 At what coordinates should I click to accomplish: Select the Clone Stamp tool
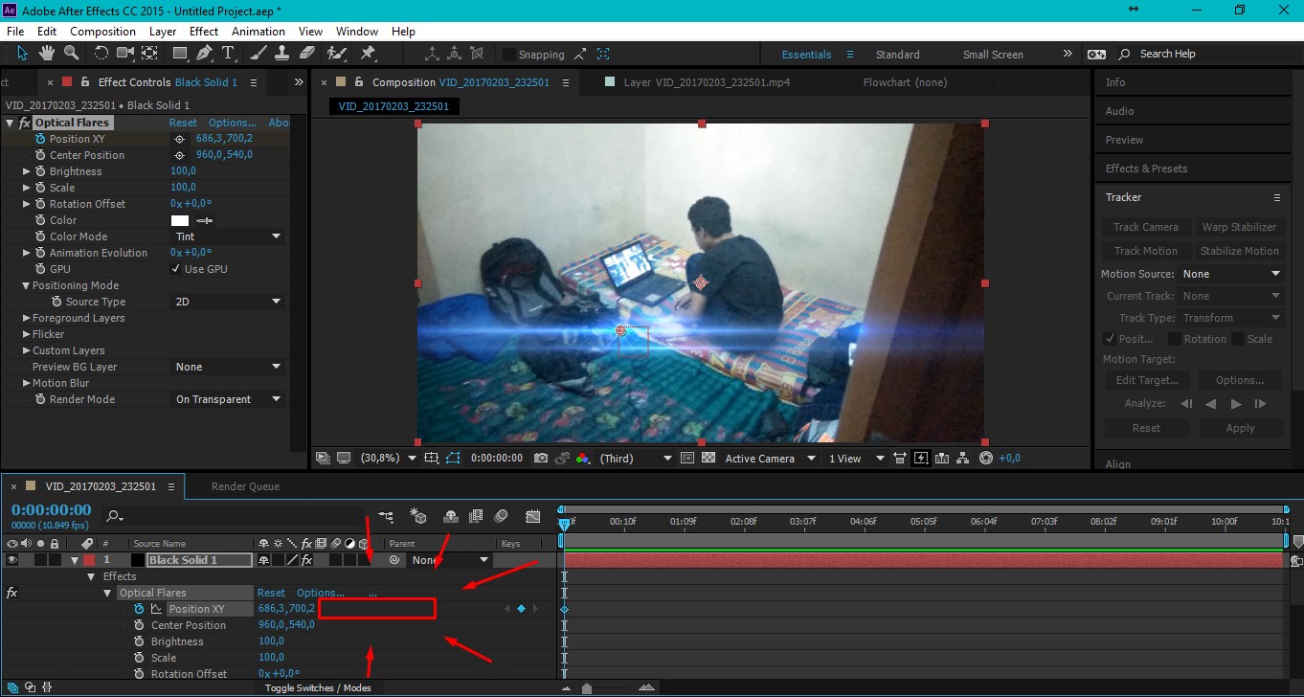282,53
